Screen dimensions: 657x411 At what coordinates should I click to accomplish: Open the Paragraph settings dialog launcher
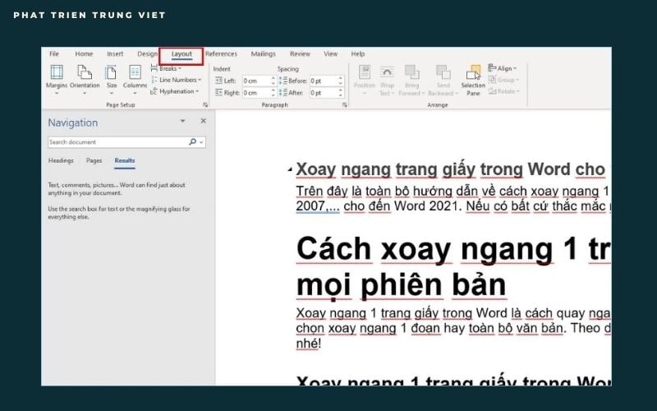click(x=344, y=105)
